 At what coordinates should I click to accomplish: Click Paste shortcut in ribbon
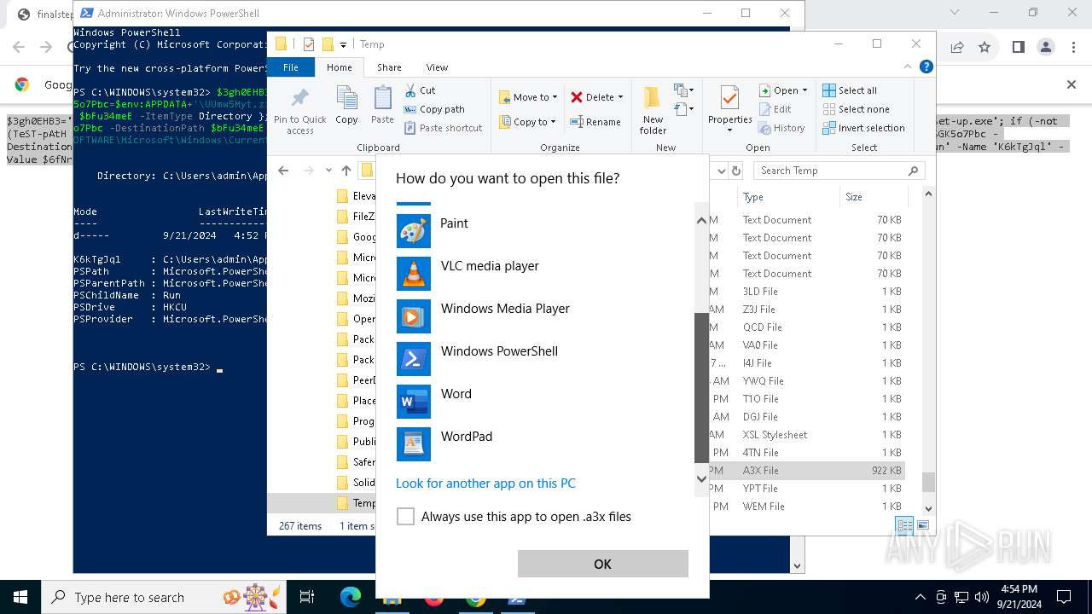[444, 128]
